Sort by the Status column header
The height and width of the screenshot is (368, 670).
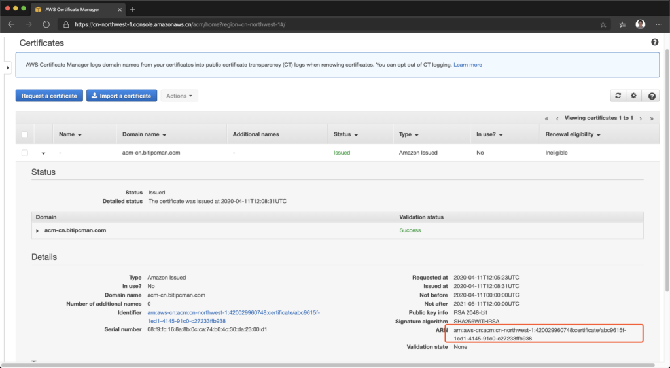[345, 134]
